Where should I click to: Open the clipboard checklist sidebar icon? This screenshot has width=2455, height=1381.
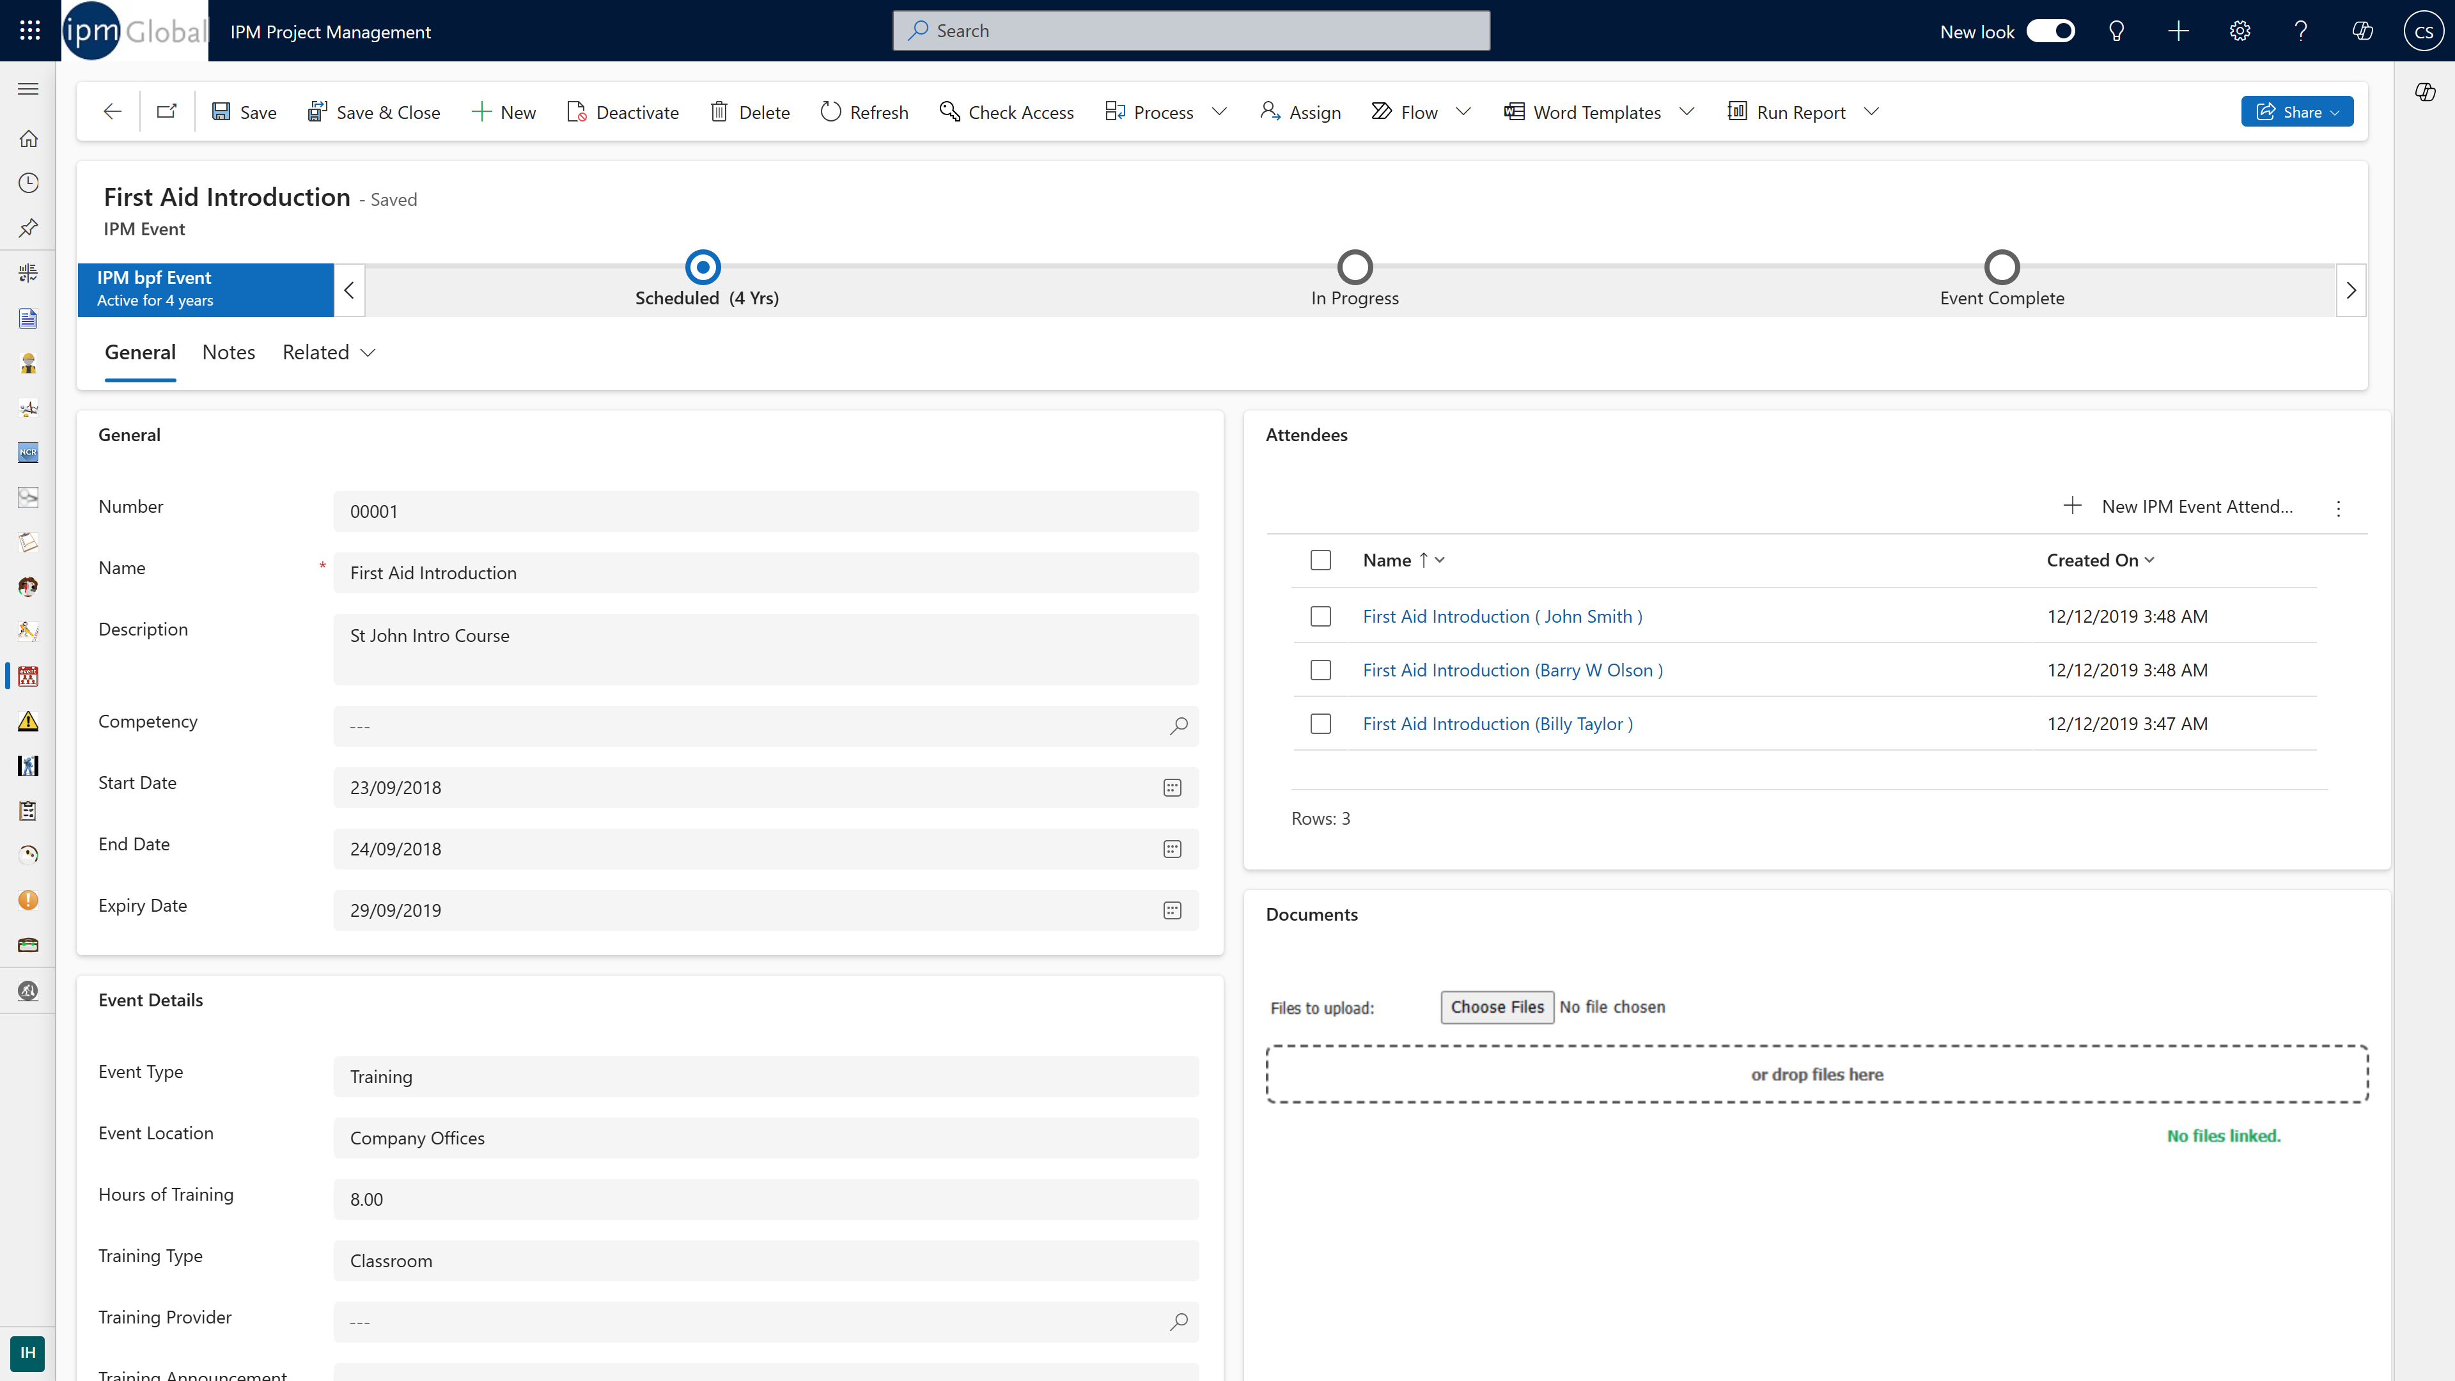[x=29, y=810]
